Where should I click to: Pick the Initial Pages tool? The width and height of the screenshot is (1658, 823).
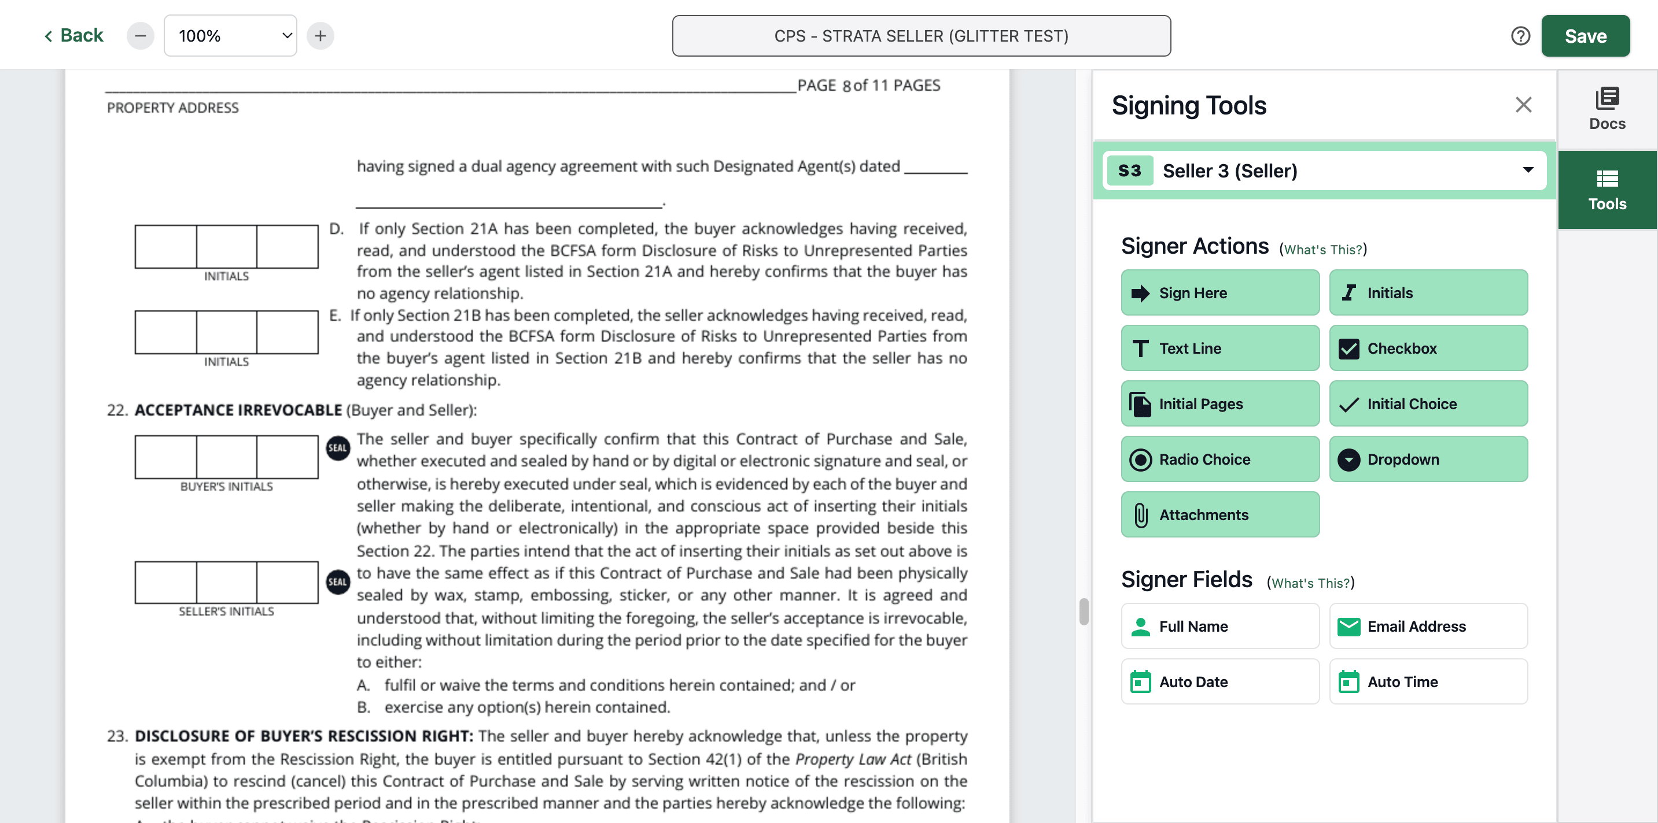pos(1219,404)
